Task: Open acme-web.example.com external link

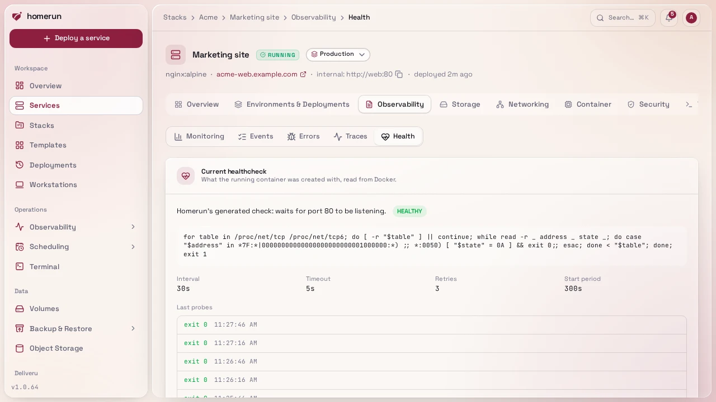Action: click(261, 74)
